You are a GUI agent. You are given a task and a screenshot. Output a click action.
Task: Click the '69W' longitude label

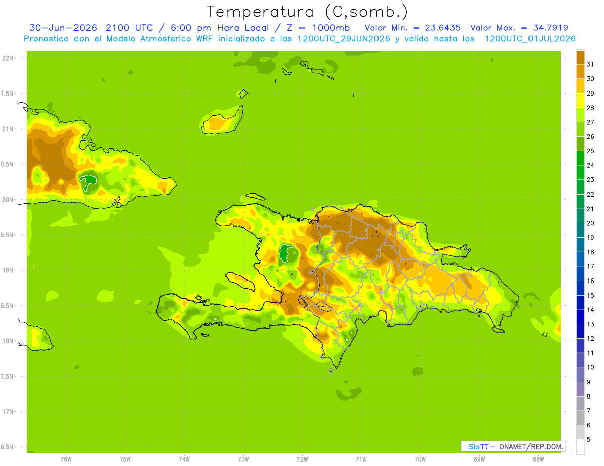click(x=479, y=459)
